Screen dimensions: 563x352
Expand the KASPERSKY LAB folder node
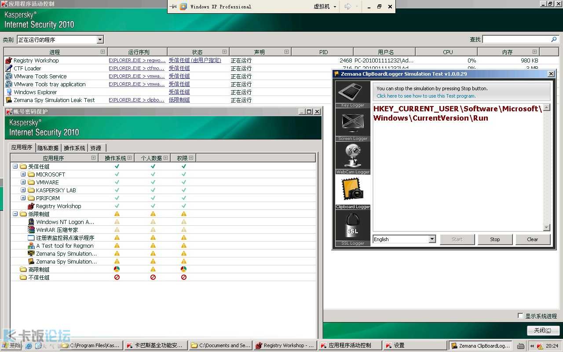(23, 190)
